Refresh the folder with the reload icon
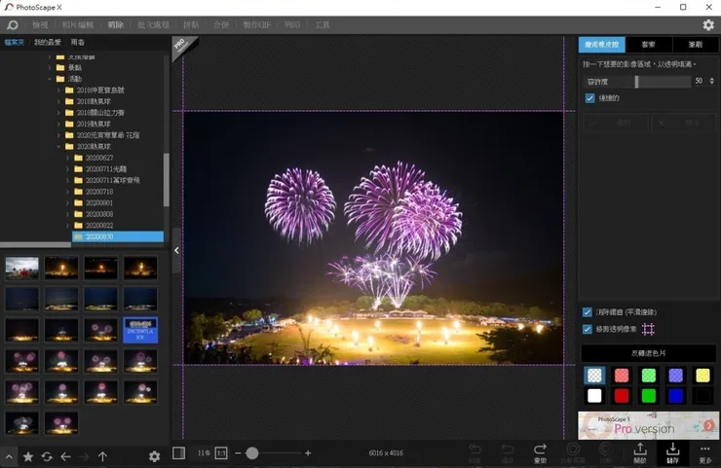Screen dimensions: 721x468 [46, 456]
